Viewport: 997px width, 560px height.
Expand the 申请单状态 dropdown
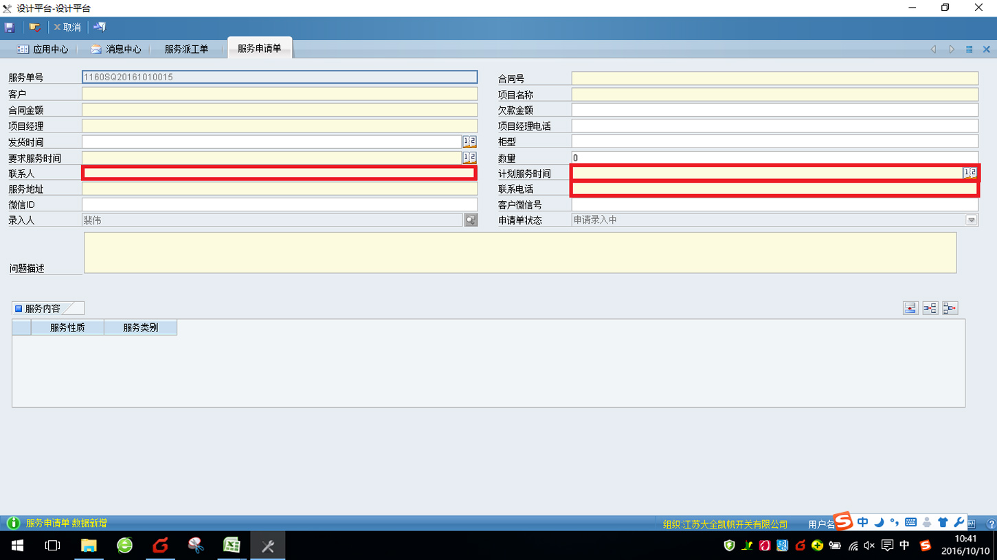point(971,220)
